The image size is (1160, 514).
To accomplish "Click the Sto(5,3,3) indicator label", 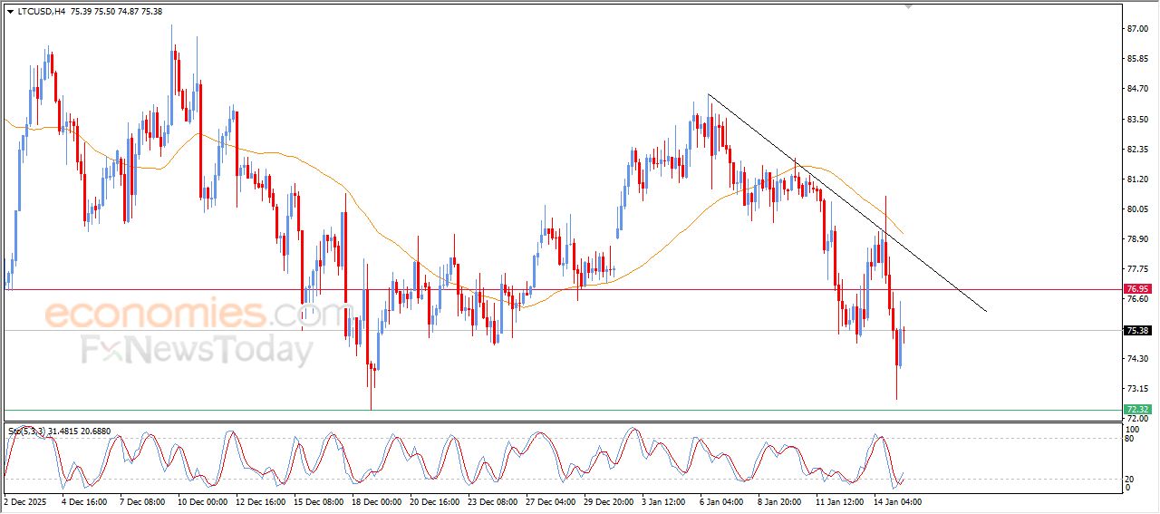I will click(x=28, y=431).
